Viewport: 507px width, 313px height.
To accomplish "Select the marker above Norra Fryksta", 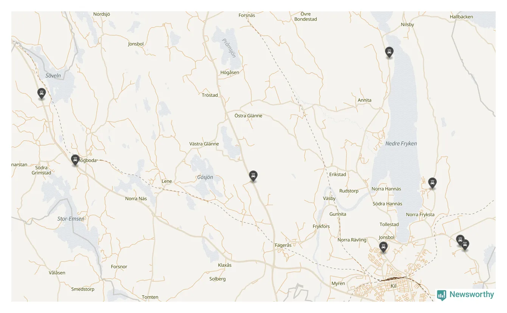I will 432,183.
